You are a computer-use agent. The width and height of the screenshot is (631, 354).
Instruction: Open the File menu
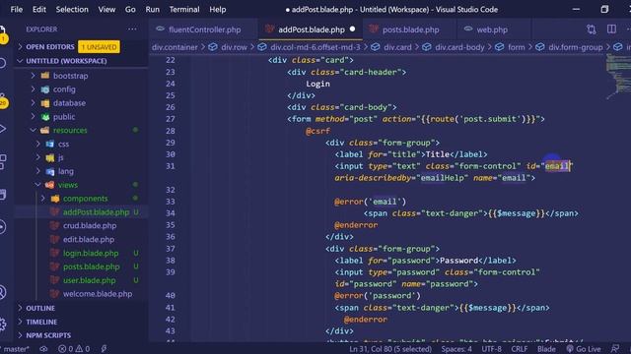click(17, 9)
